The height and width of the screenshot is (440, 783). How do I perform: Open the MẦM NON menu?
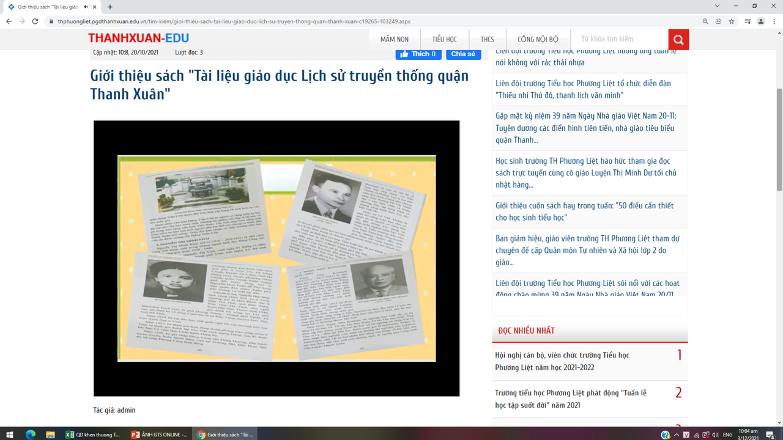pyautogui.click(x=395, y=39)
